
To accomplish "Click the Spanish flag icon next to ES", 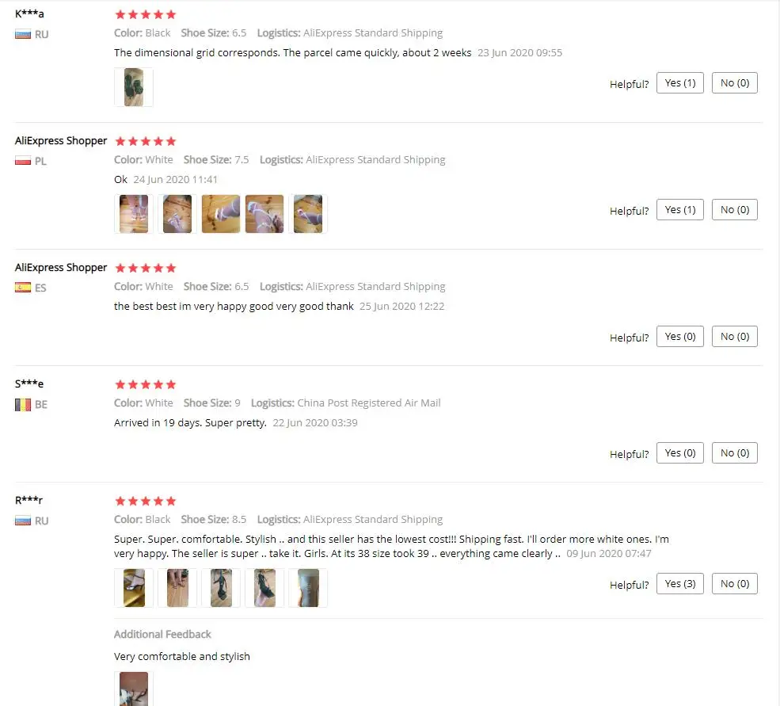I will pos(23,288).
